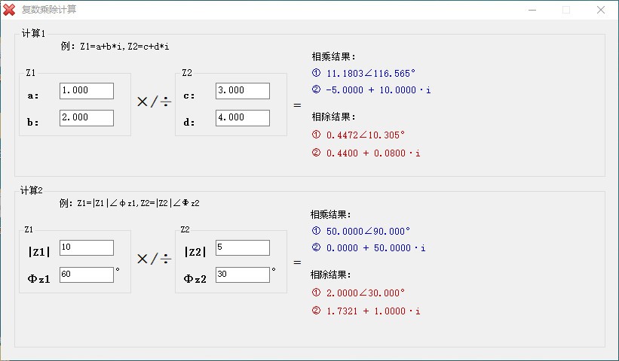619x361 pixels.
Task: Focus the |Z1| magnitude input field
Action: (86, 247)
